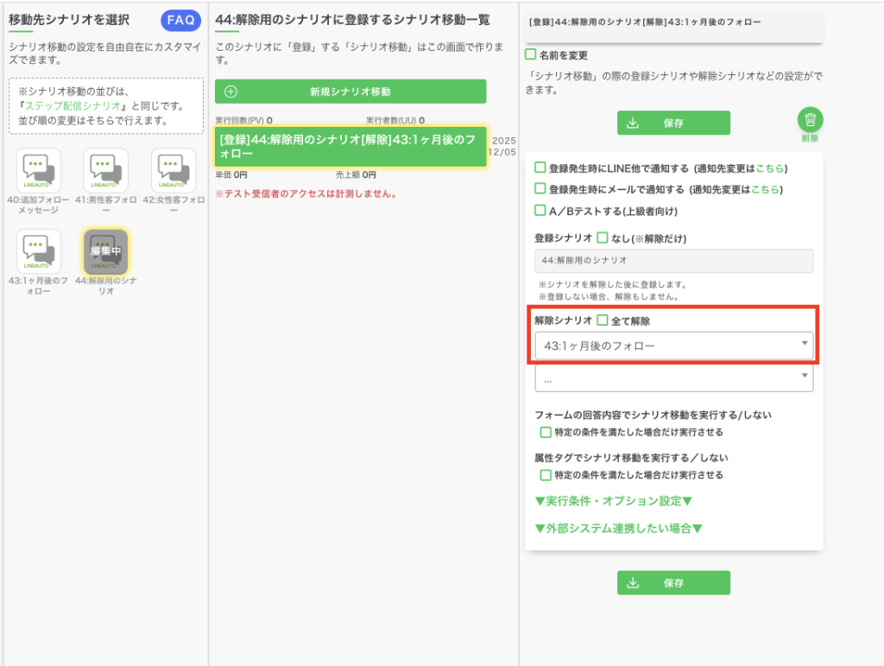This screenshot has width=884, height=666.
Task: Check the 全て解除 checkbox
Action: (603, 320)
